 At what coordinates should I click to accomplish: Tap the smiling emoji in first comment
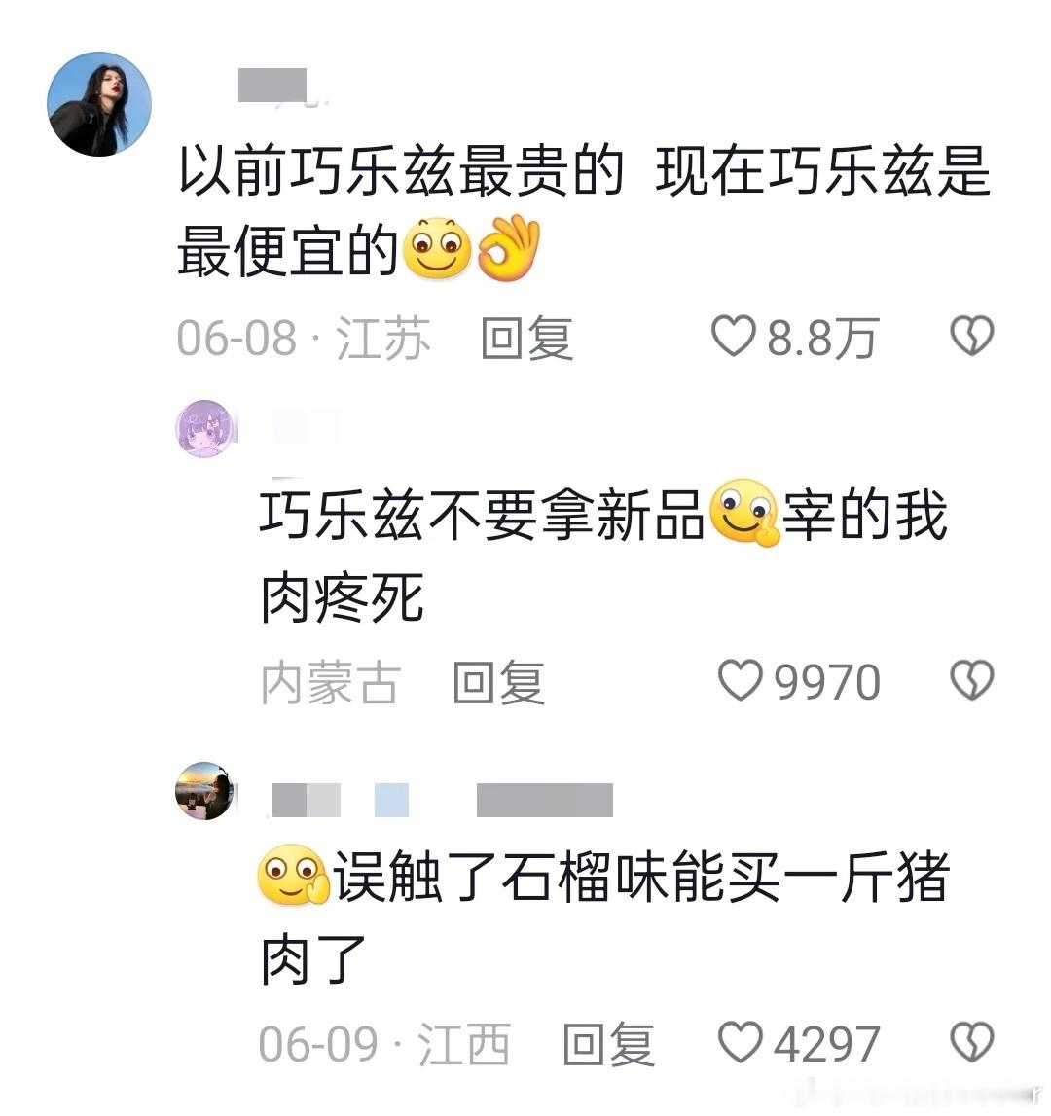pos(437,248)
